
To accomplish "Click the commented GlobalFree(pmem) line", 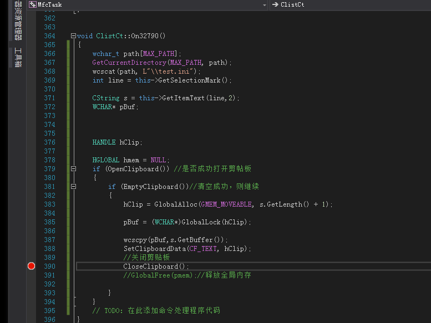I will (187, 275).
